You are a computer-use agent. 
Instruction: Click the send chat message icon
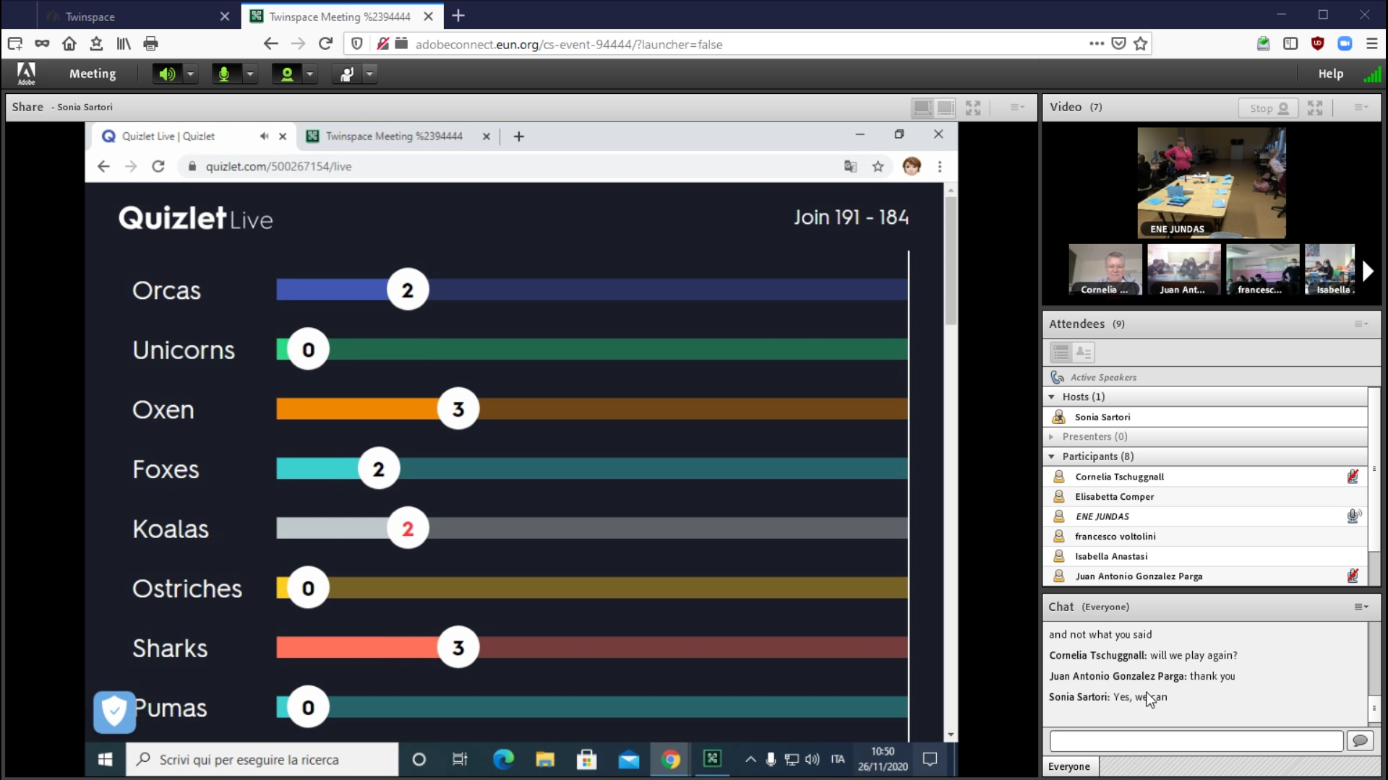point(1360,740)
